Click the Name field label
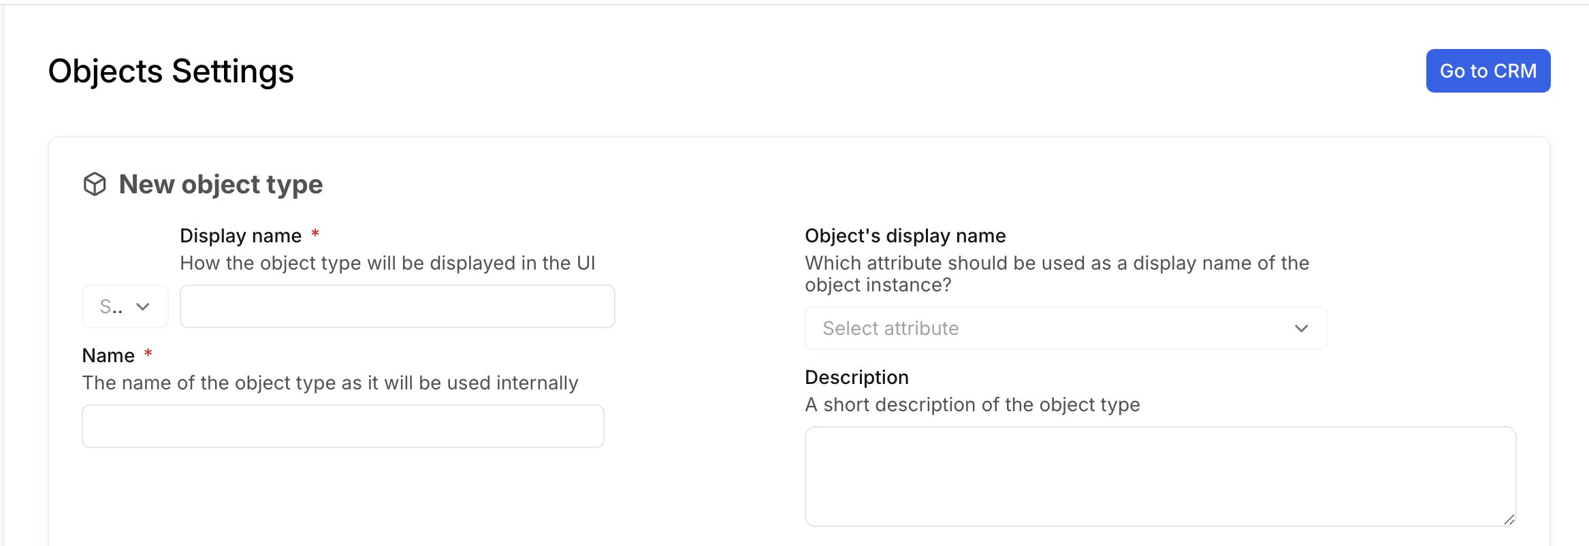Screen dimensions: 1589x546 click(108, 355)
